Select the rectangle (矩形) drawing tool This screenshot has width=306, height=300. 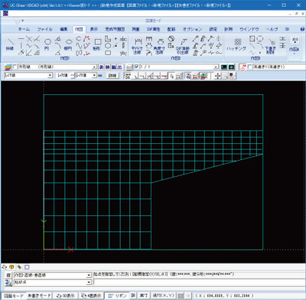point(97,44)
